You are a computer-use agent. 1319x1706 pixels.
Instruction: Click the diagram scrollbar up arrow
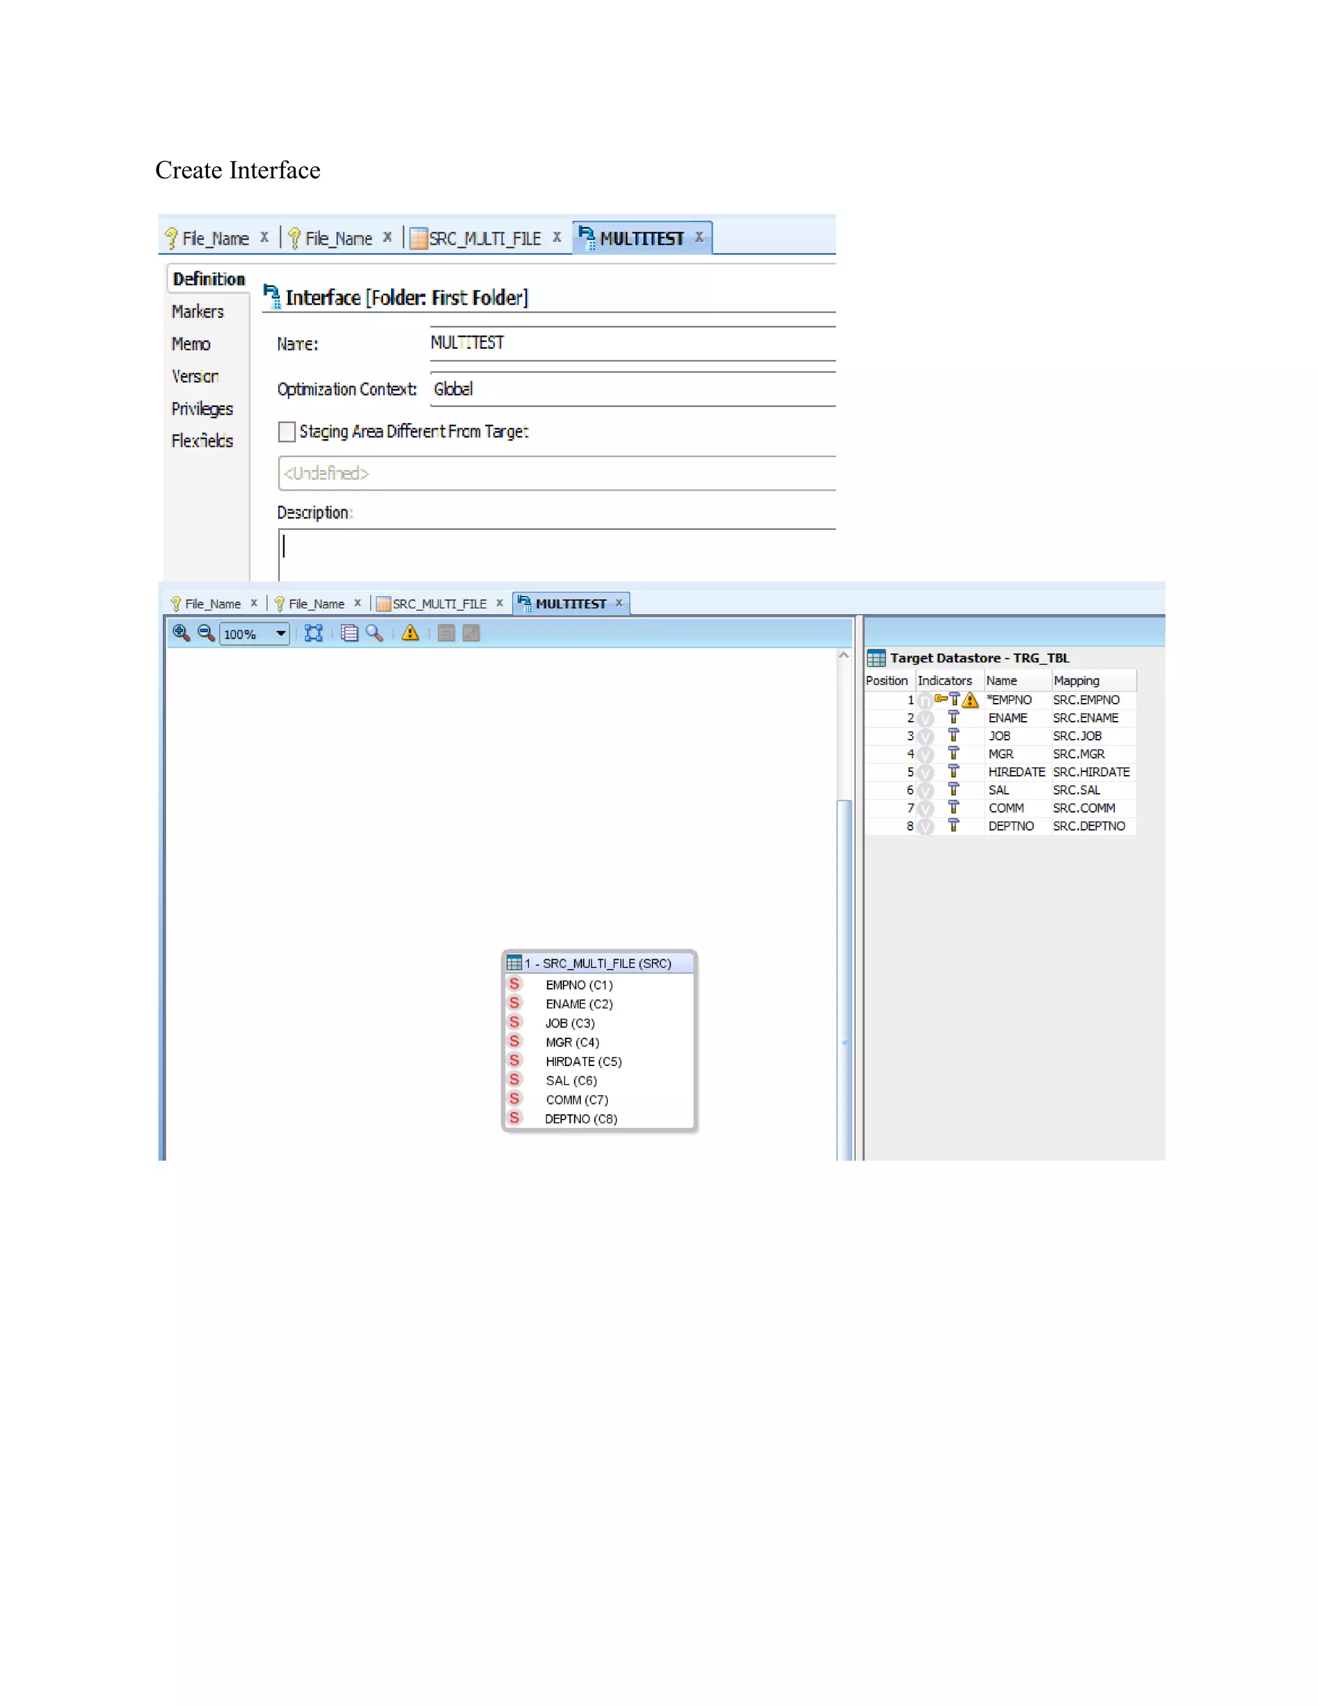coord(844,655)
